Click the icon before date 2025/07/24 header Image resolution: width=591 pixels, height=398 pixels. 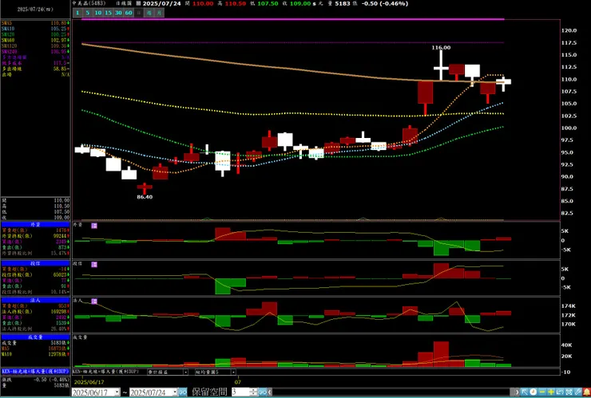pyautogui.click(x=138, y=3)
